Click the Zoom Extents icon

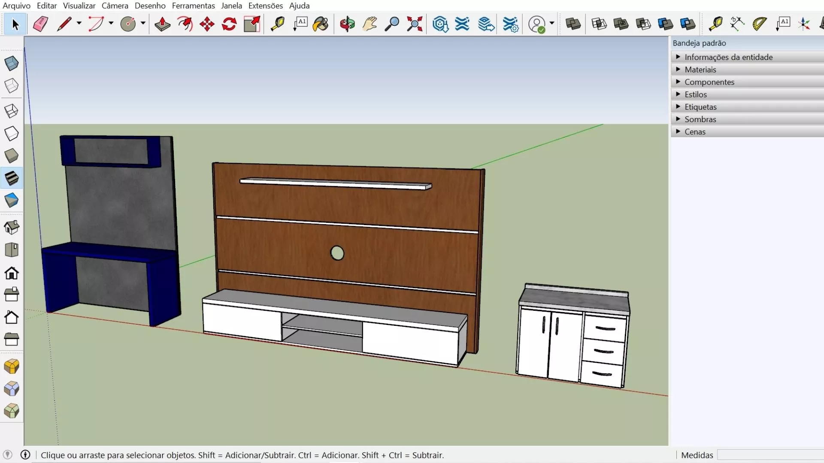pos(415,24)
